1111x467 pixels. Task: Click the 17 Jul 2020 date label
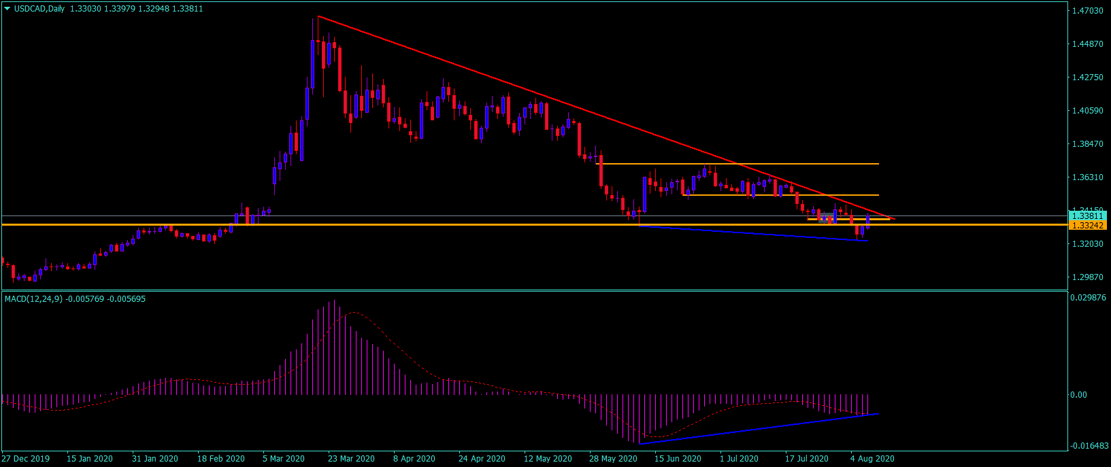click(x=807, y=459)
